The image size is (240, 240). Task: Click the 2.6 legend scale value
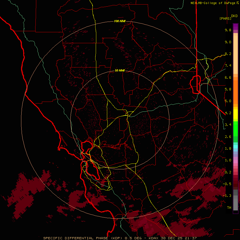click(228, 137)
